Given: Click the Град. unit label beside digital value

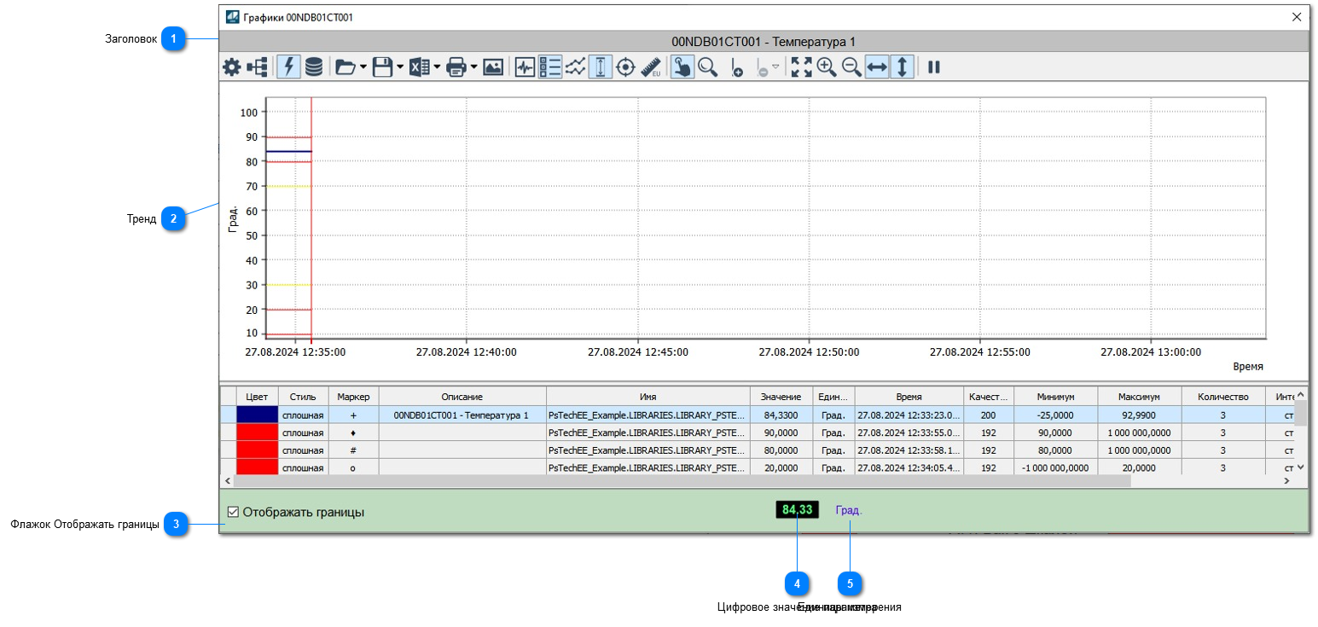Looking at the screenshot, I should [849, 510].
